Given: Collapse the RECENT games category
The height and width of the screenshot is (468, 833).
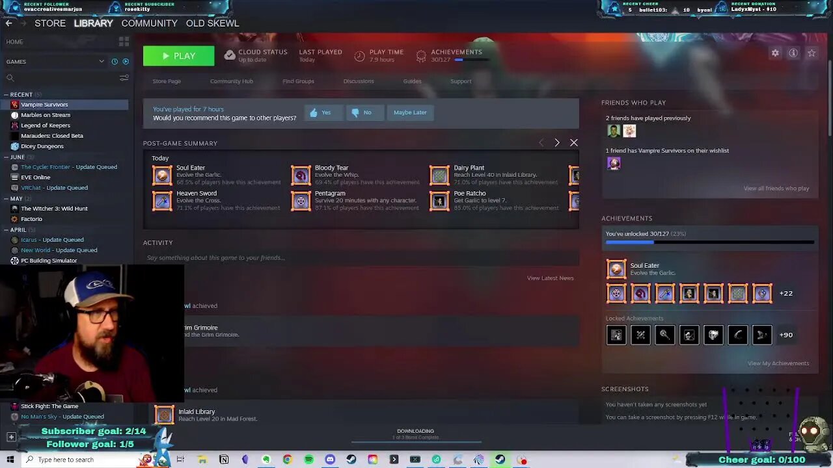Looking at the screenshot, I should coord(6,95).
